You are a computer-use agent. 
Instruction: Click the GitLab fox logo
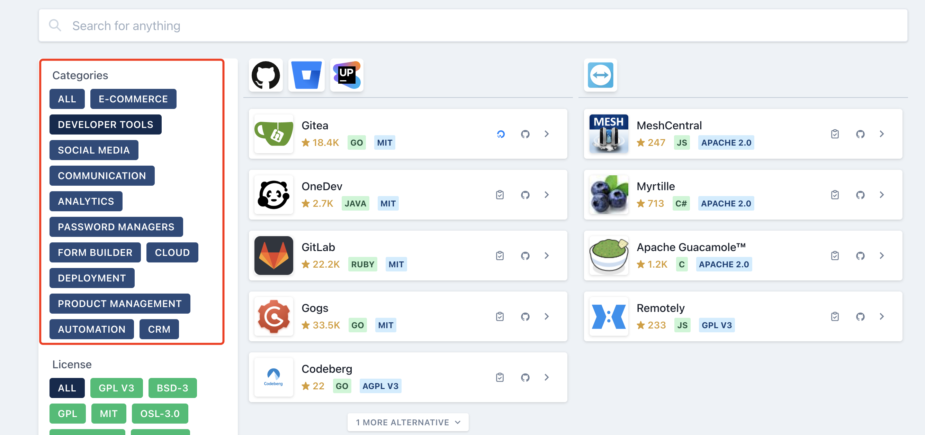[273, 256]
